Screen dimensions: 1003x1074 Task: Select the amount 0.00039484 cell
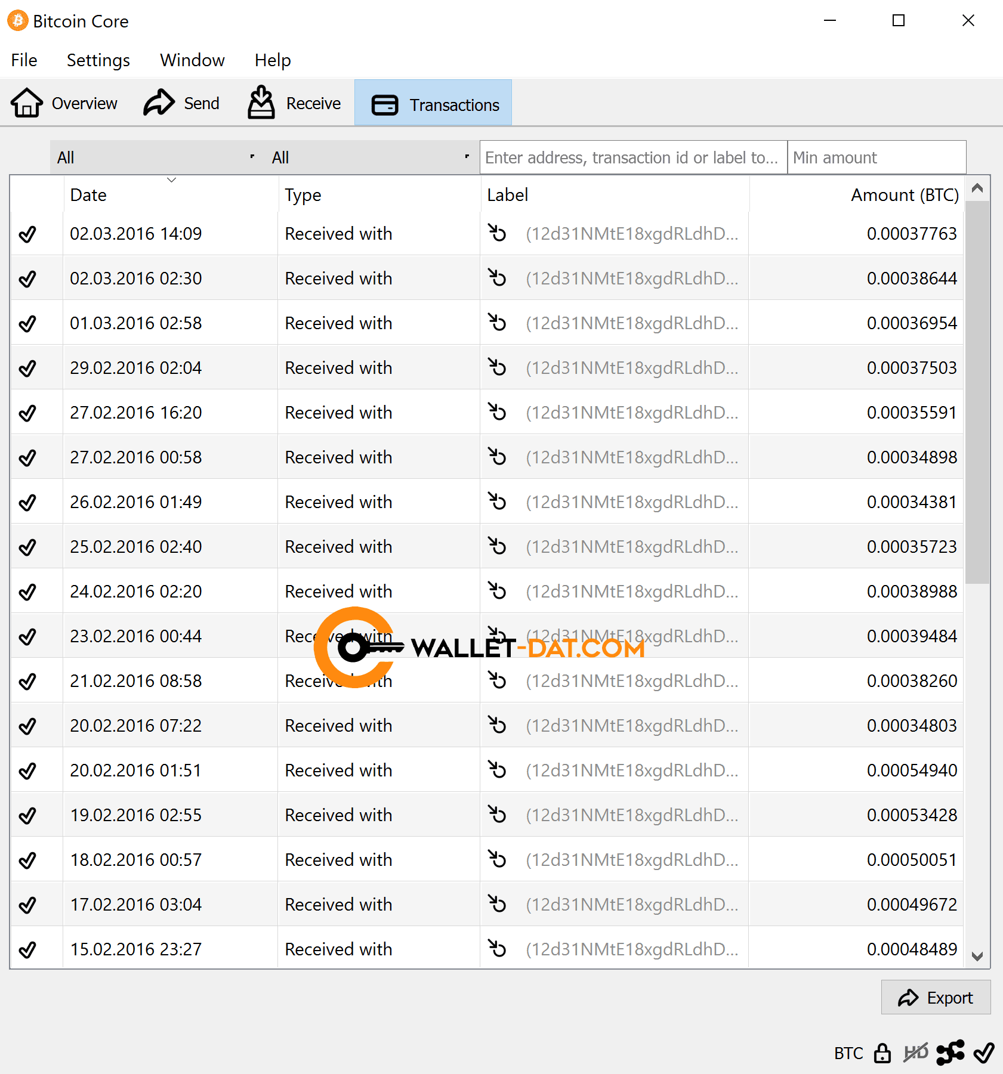[856, 636]
